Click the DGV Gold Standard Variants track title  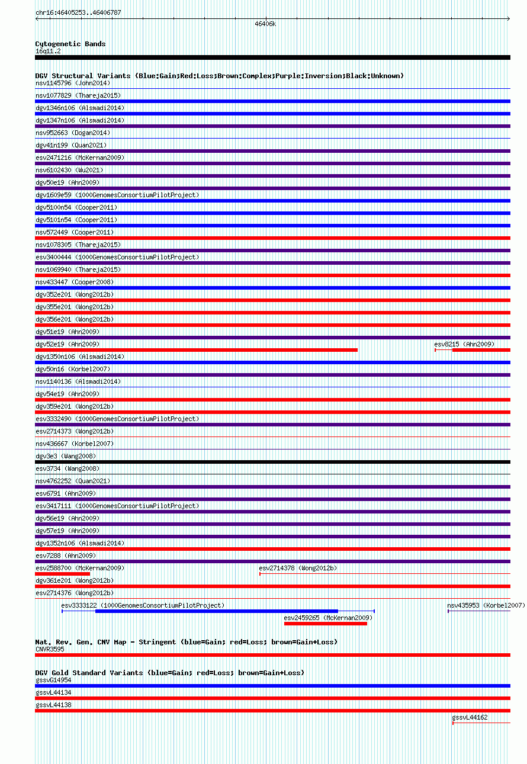[x=169, y=673]
